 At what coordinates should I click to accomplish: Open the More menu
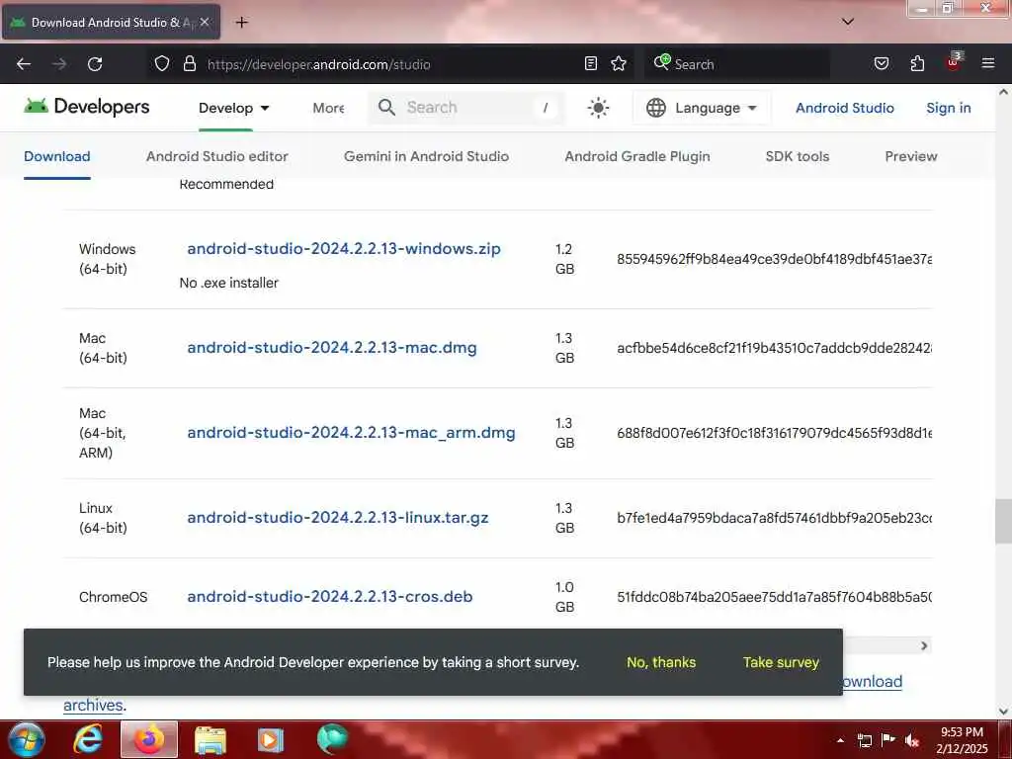(328, 108)
